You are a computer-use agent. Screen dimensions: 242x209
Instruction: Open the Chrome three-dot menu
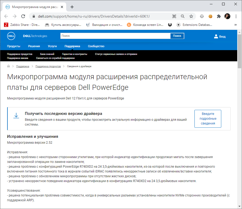tap(236, 16)
